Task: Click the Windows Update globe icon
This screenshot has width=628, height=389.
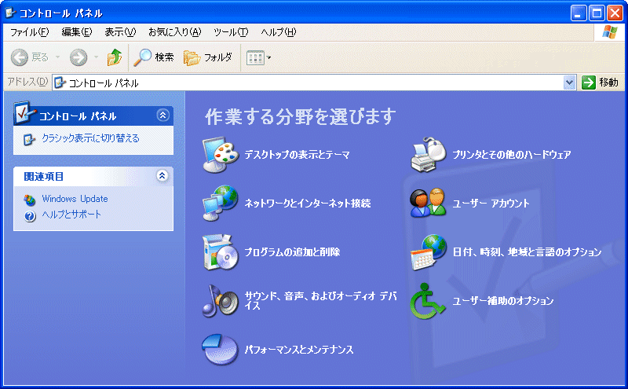Action: (x=30, y=200)
